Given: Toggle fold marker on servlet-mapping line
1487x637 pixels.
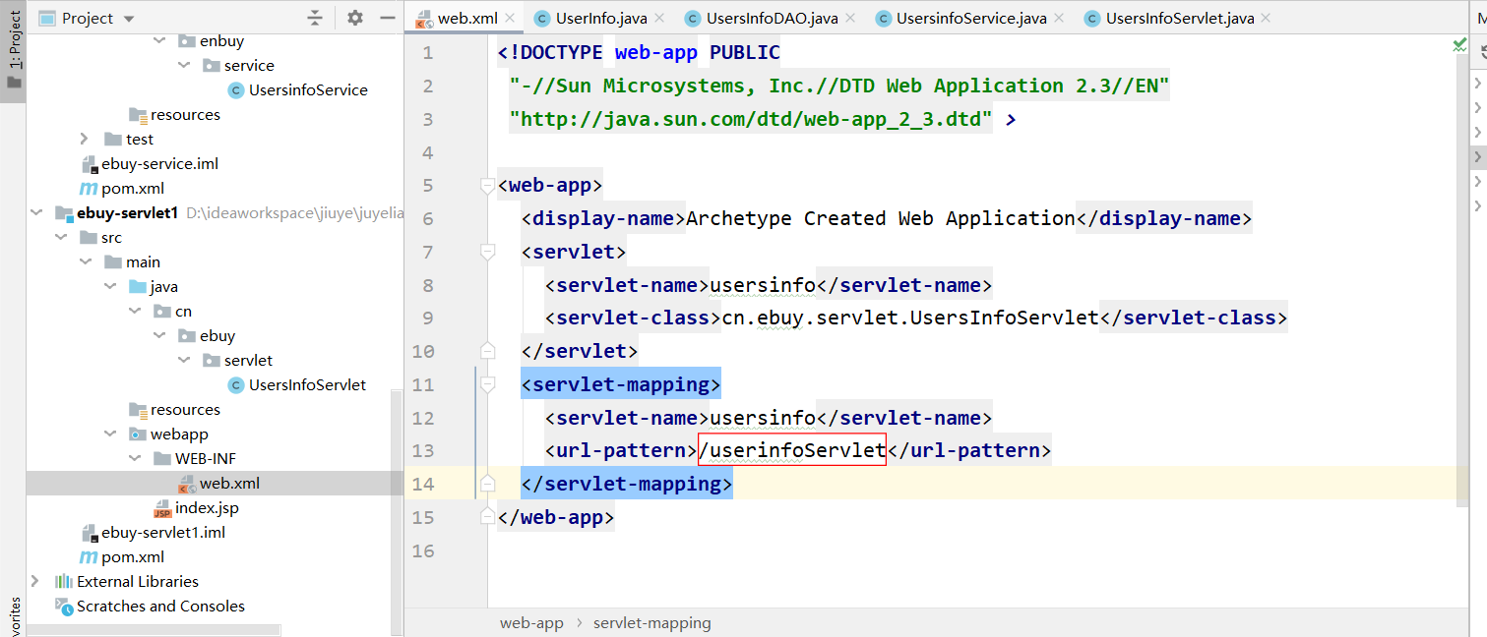Looking at the screenshot, I should [x=486, y=384].
